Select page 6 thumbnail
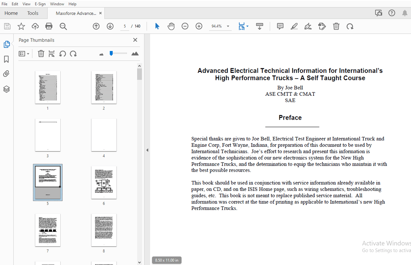The image size is (411, 265). point(104,183)
